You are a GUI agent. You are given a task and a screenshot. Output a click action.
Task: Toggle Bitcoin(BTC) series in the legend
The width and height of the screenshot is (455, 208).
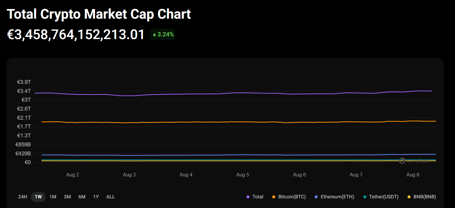(292, 197)
